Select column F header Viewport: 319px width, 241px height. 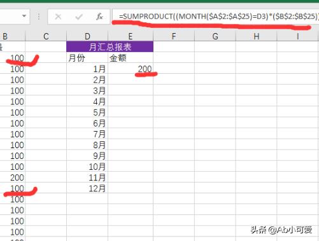point(174,36)
